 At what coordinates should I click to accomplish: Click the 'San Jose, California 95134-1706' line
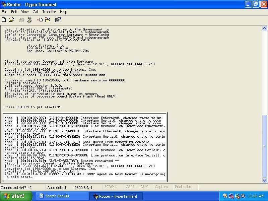[x=58, y=51]
